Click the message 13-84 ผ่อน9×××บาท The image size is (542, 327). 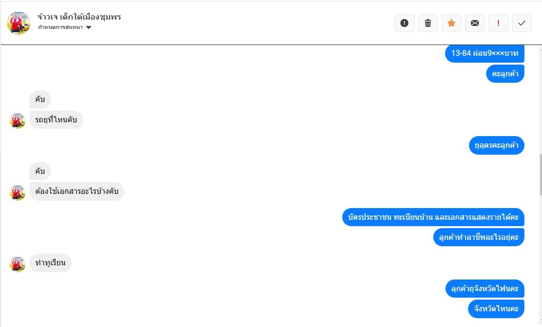[484, 53]
